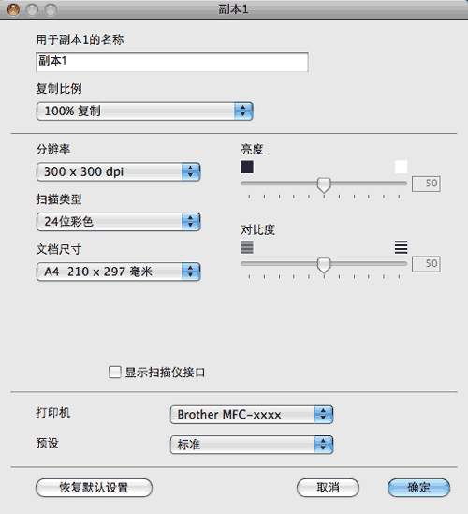Viewport: 468px width, 514px height.
Task: Open the 分辨率 300 x 300 dpi dropdown
Action: click(118, 171)
